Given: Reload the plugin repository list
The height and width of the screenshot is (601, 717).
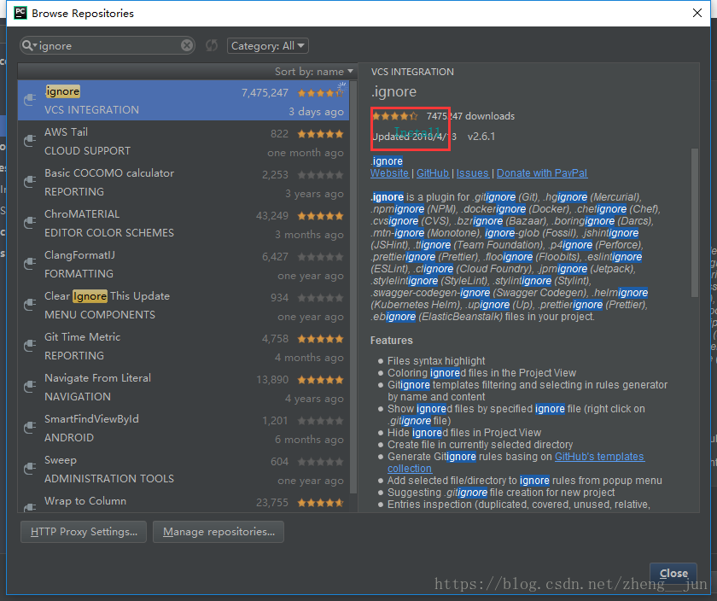Looking at the screenshot, I should [212, 45].
